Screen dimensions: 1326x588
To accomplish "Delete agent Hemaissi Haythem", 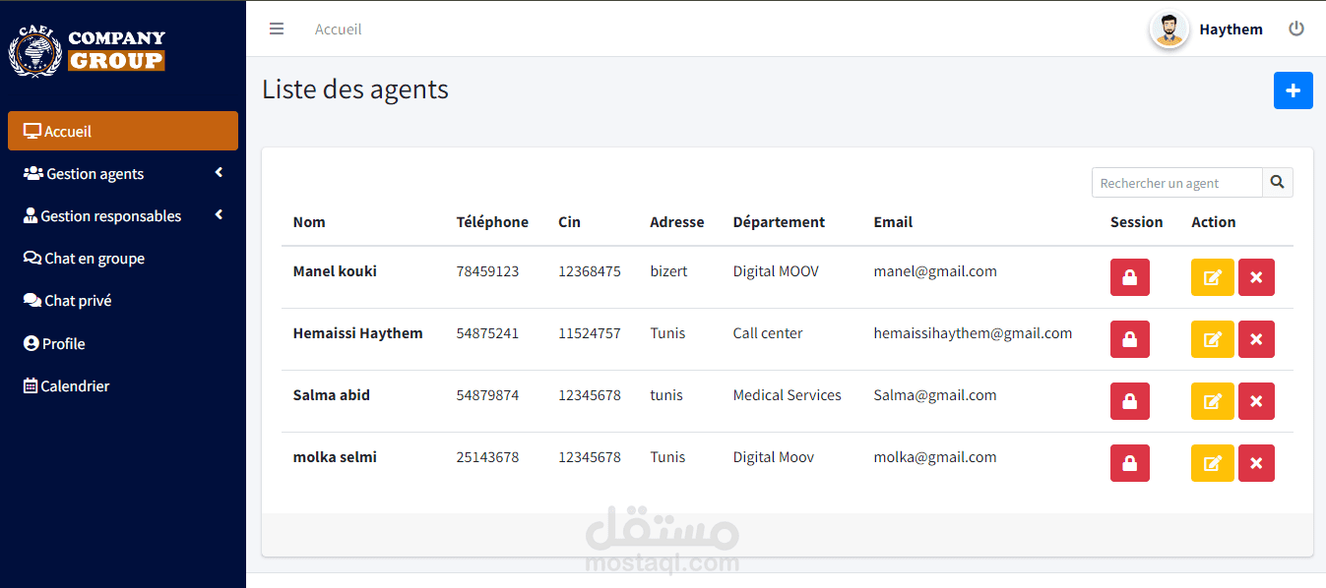I will (x=1256, y=339).
